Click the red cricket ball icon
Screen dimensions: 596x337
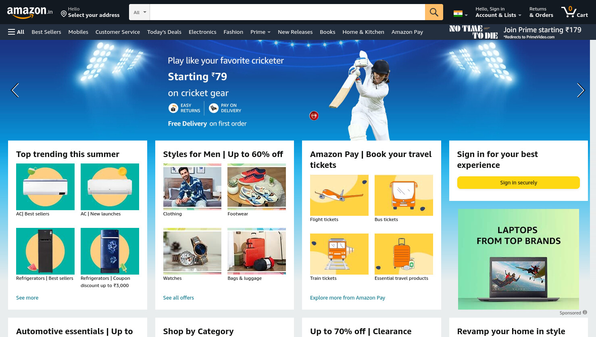(314, 116)
